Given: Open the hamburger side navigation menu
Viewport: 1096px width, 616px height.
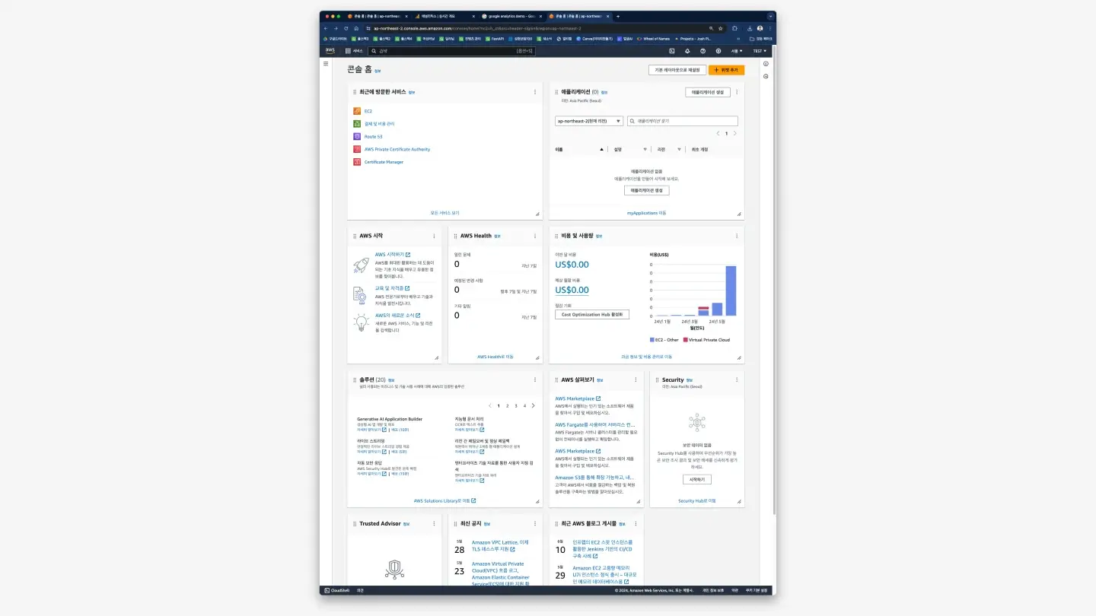Looking at the screenshot, I should tap(327, 64).
